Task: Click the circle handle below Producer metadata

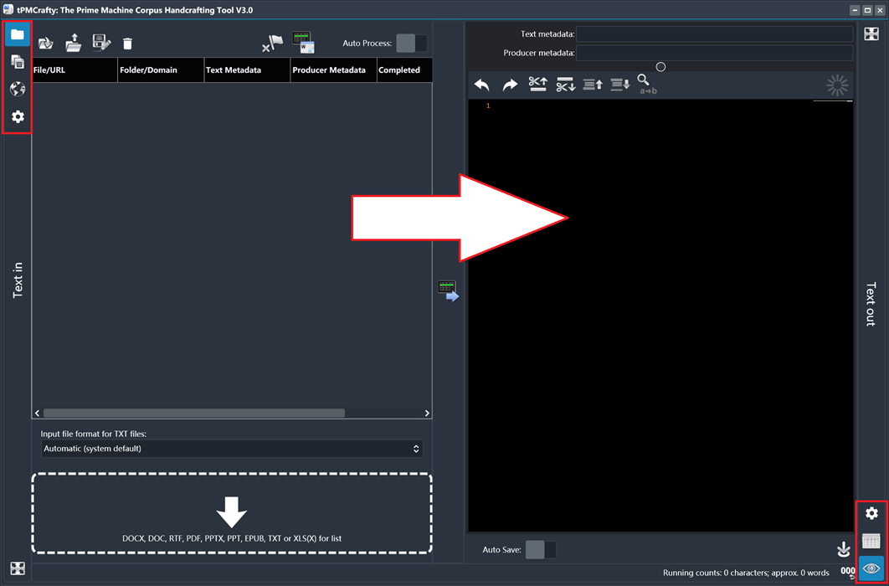Action: click(660, 67)
